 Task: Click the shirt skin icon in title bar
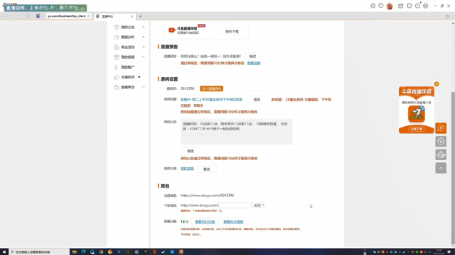pyautogui.click(x=409, y=6)
